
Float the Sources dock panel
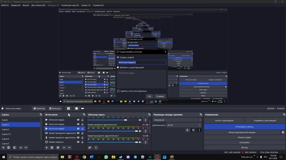(84, 115)
